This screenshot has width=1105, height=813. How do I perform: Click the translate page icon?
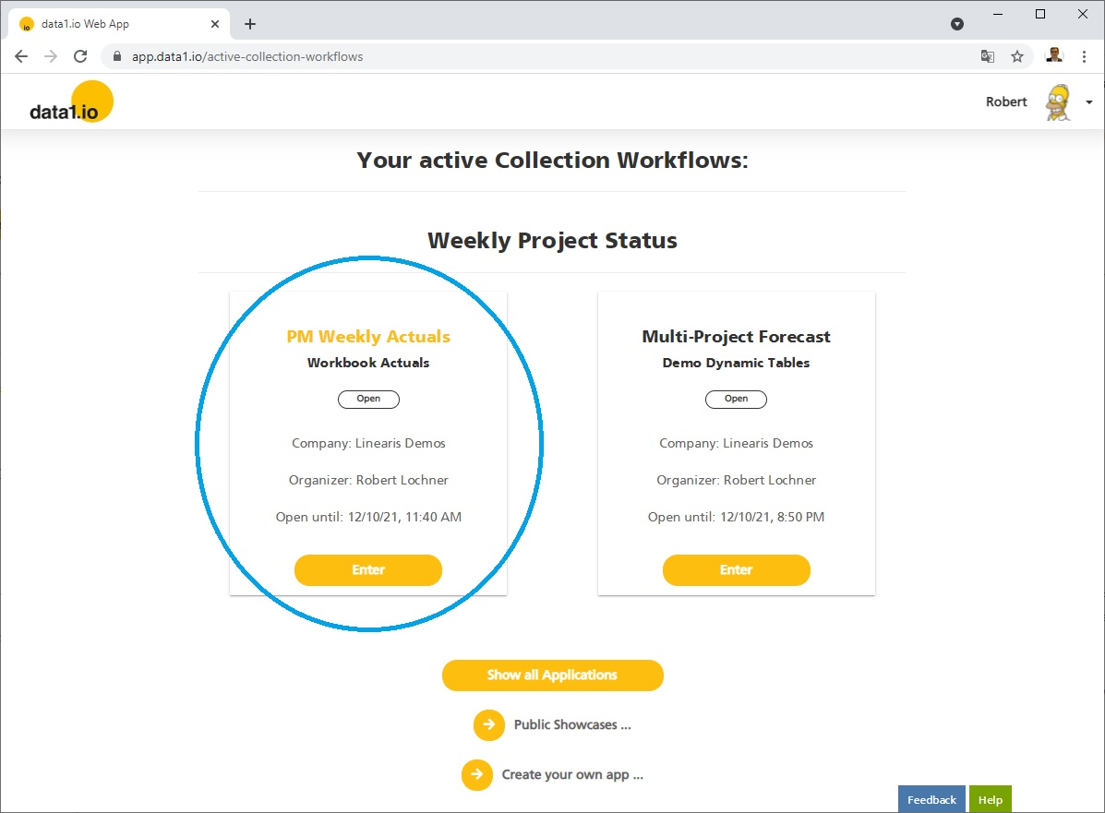click(x=988, y=56)
